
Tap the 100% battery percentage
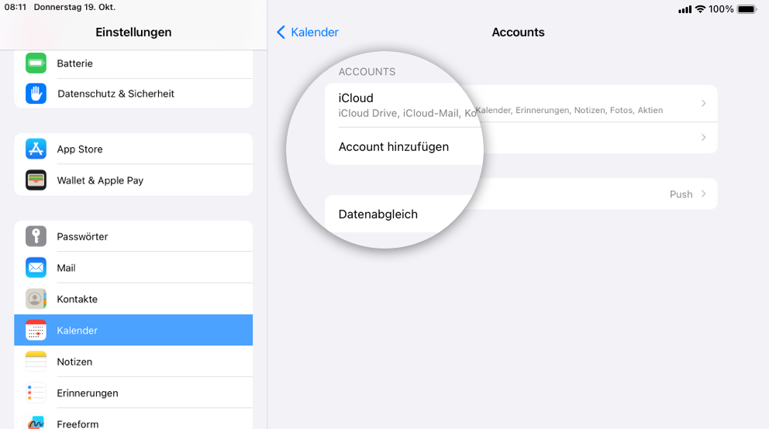[721, 9]
